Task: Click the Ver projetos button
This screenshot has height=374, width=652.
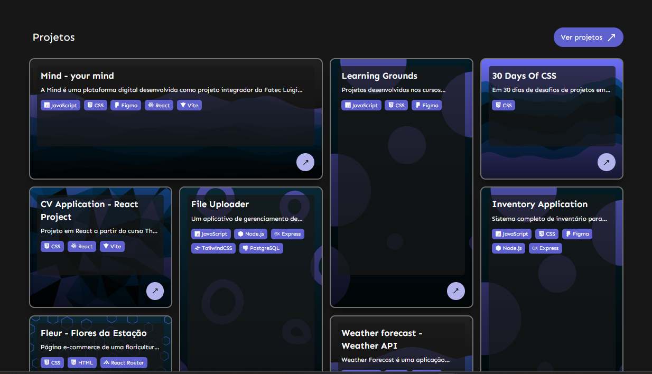Action: (x=589, y=38)
